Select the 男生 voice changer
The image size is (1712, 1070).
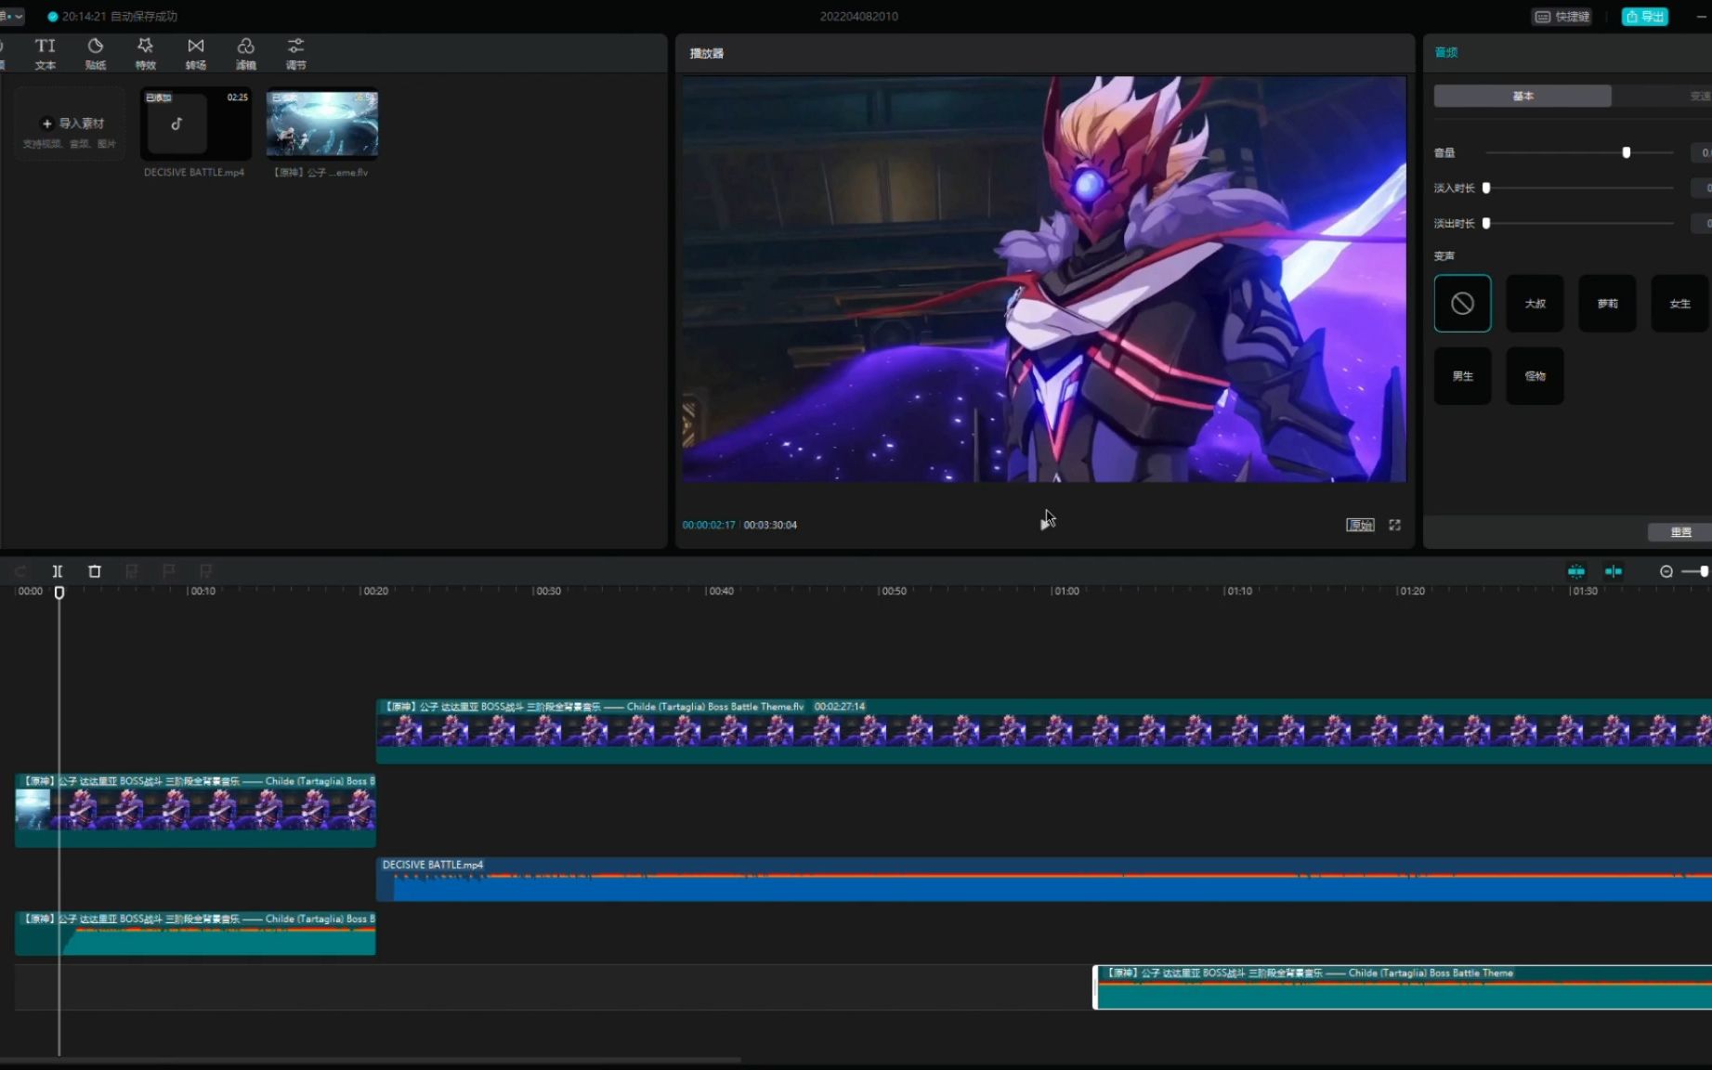point(1462,375)
